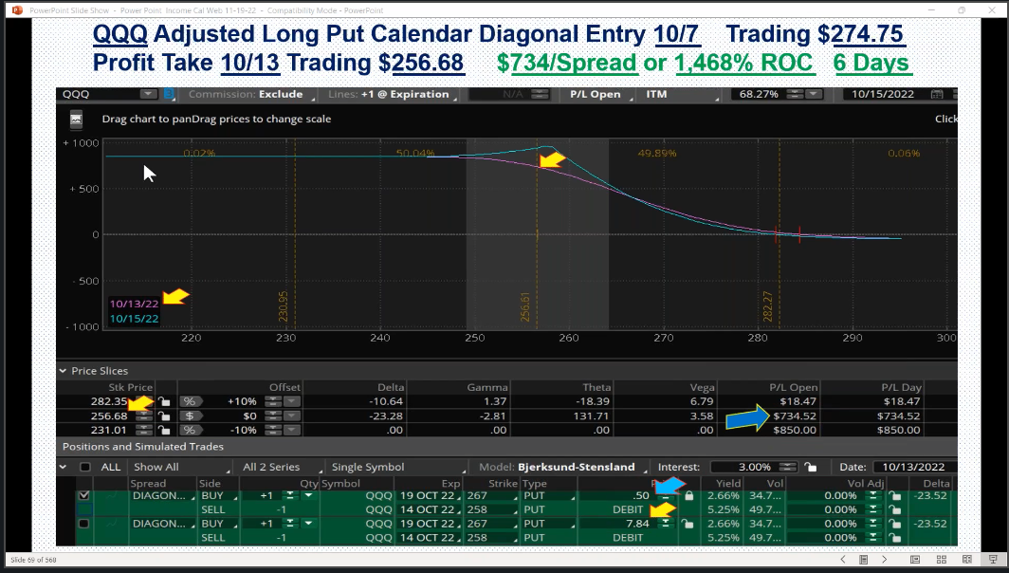Adjust the Interest 3.00% stepper
The height and width of the screenshot is (573, 1009).
click(x=788, y=467)
